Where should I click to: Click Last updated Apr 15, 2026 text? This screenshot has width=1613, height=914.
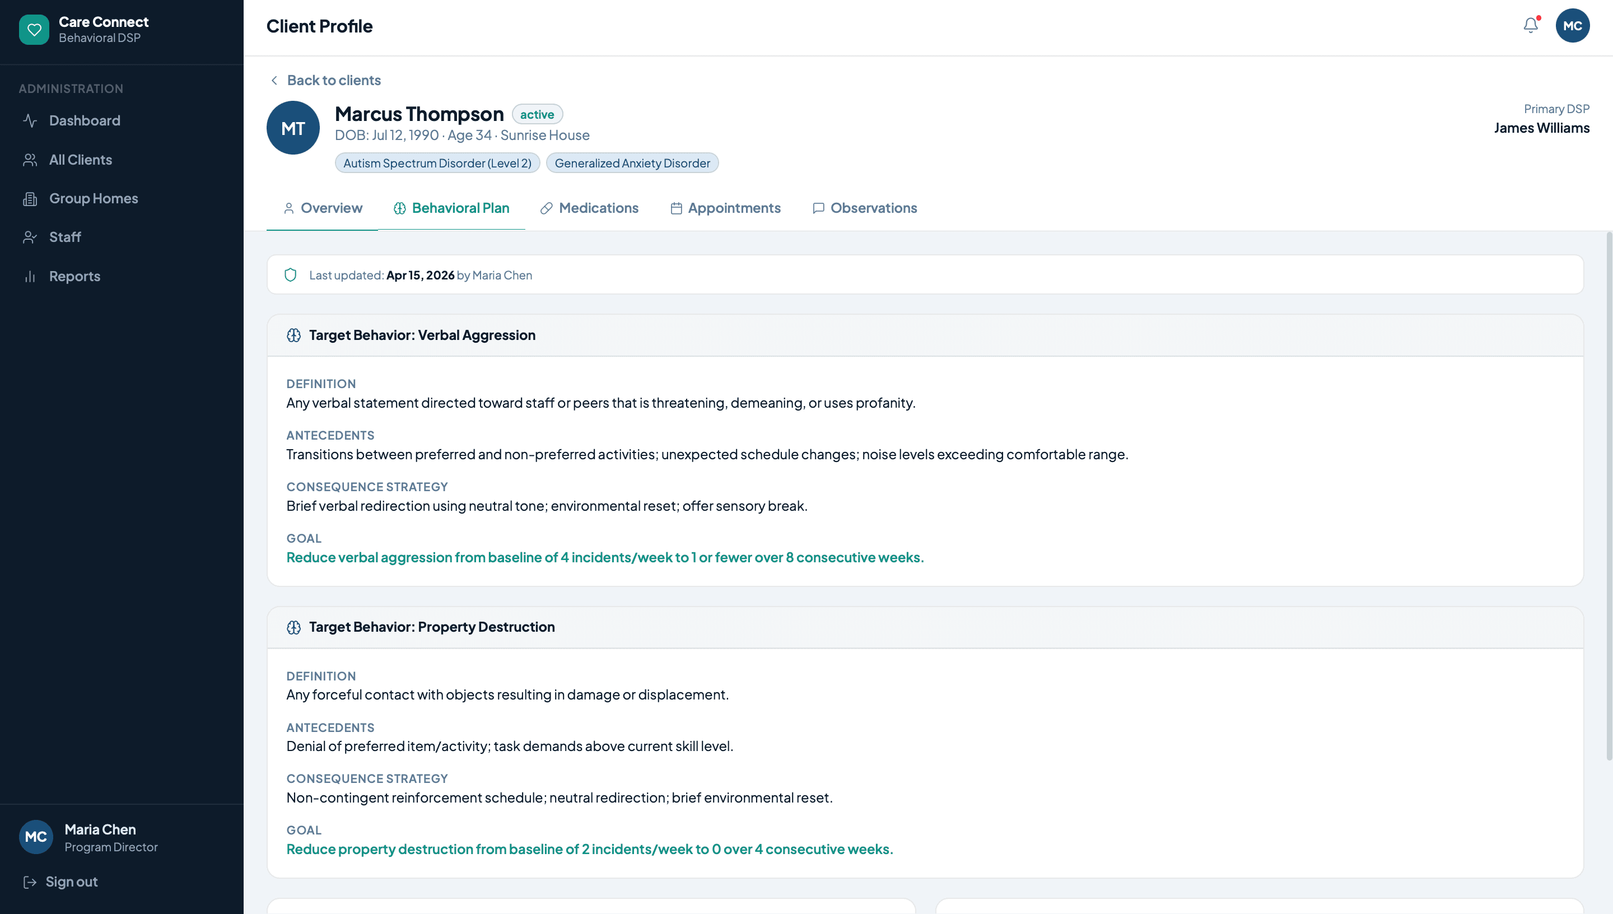tap(421, 275)
